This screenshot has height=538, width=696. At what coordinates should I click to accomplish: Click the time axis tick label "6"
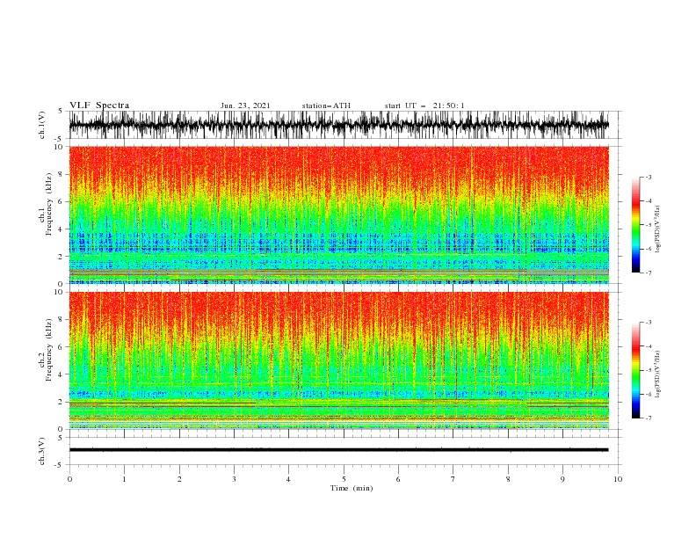[x=398, y=479]
